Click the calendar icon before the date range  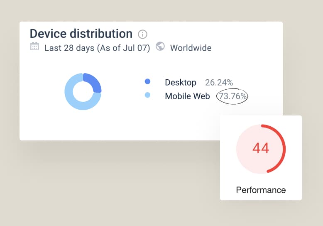[35, 47]
